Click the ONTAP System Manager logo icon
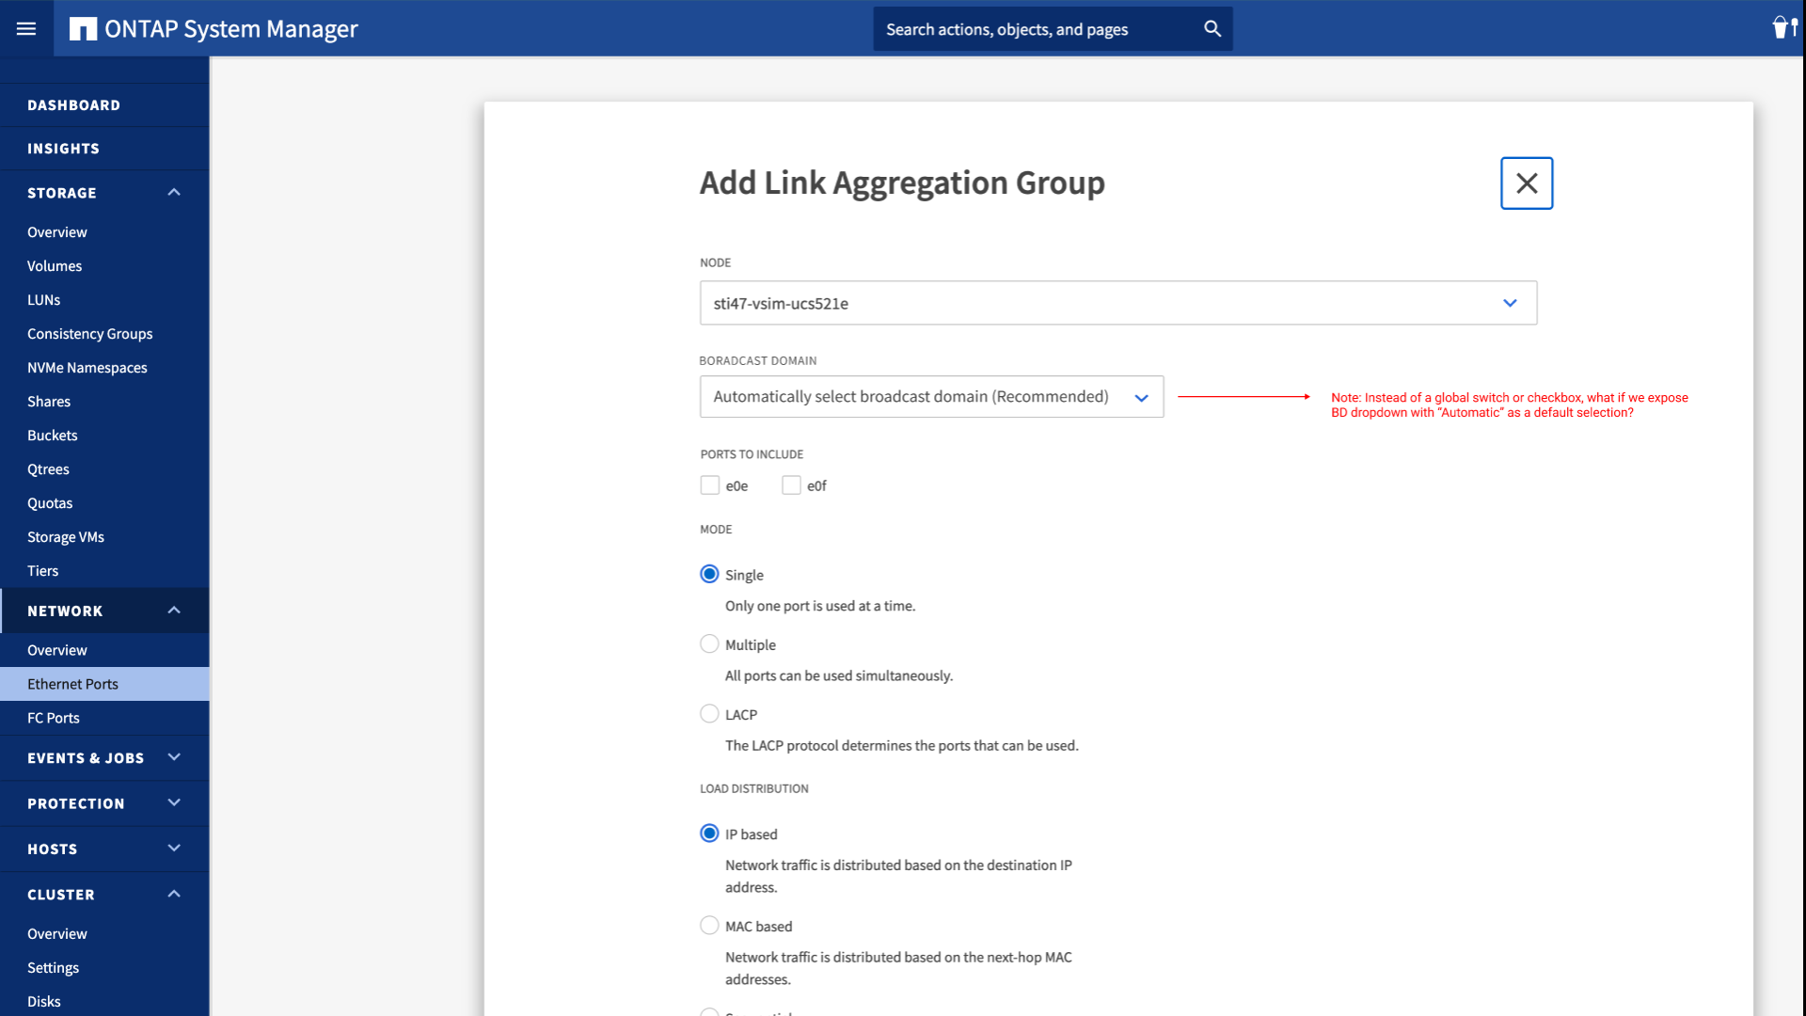This screenshot has width=1806, height=1016. [83, 28]
